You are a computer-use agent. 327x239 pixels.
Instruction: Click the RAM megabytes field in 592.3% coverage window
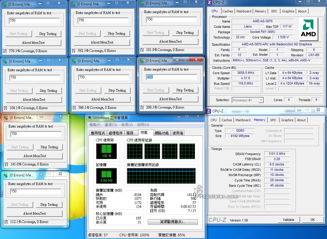[x=103, y=20]
